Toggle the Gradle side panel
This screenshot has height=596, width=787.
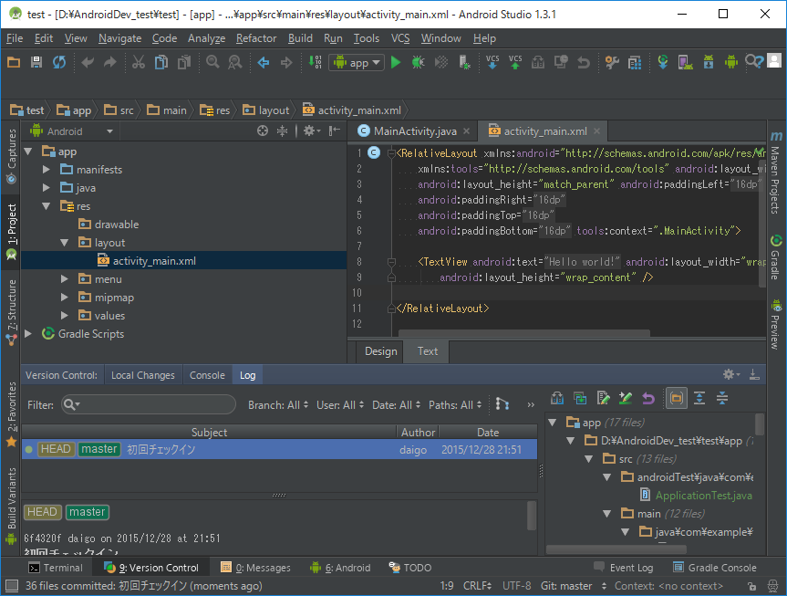click(775, 257)
